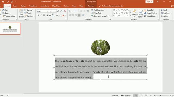This screenshot has height=97, width=174.
Task: Open the Design tab
Action: point(23,6)
